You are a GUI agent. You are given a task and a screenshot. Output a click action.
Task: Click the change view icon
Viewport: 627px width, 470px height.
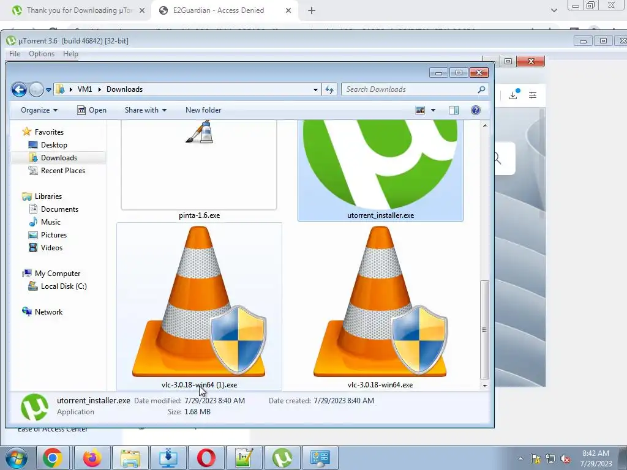coord(420,110)
